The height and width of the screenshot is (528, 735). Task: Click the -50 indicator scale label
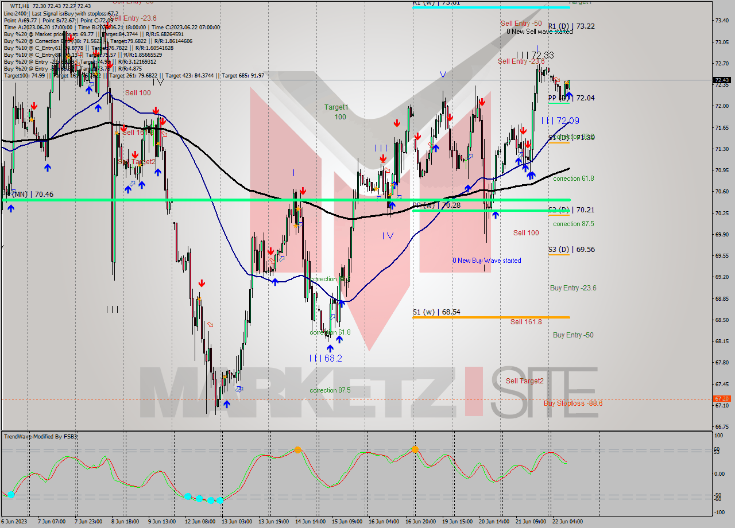click(x=719, y=494)
